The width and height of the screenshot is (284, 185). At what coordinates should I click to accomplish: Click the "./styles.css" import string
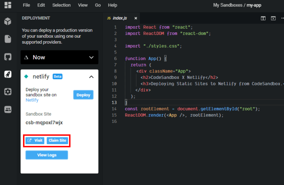[161, 46]
